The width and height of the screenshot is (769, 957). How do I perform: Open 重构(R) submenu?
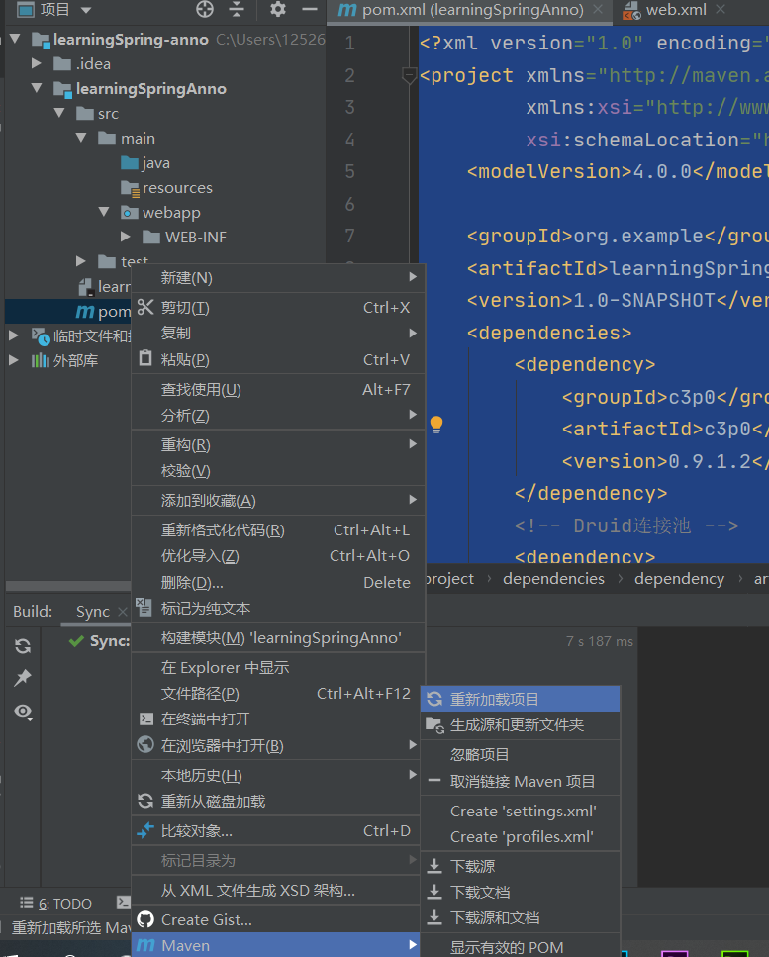[278, 445]
